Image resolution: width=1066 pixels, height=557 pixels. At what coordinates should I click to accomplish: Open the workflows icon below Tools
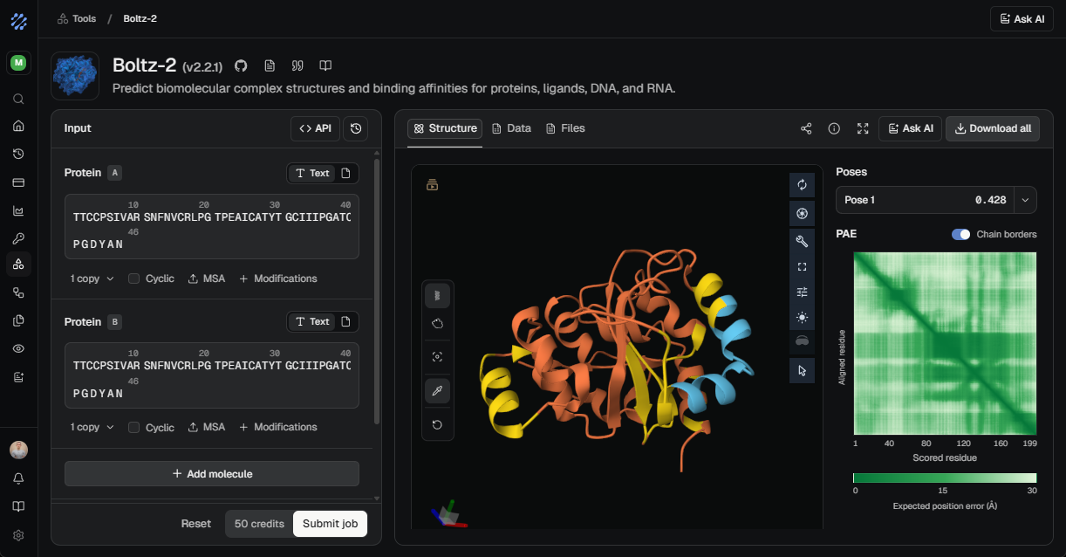click(x=18, y=293)
